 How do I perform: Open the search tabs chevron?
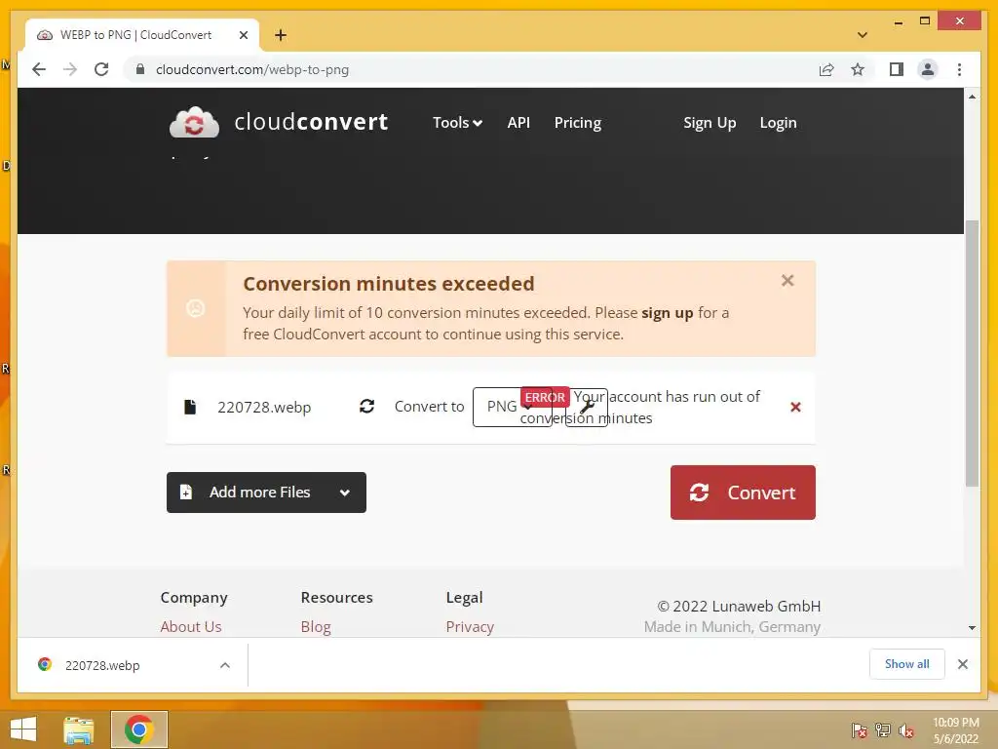(x=863, y=35)
